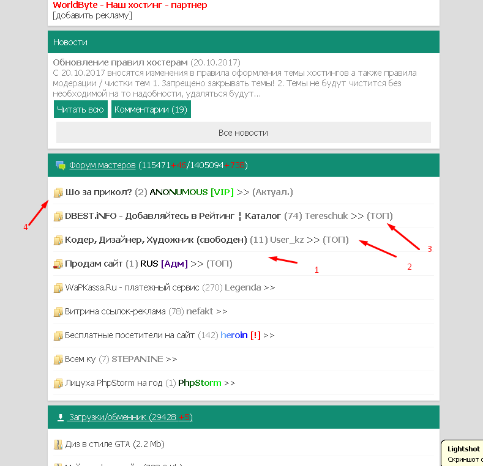
Task: Click the download arrow icon before "Загрузки/обменник"
Action: [x=60, y=417]
